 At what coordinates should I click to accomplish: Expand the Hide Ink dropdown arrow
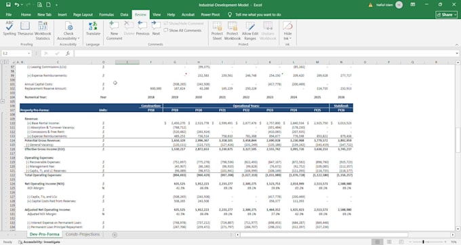coord(290,39)
